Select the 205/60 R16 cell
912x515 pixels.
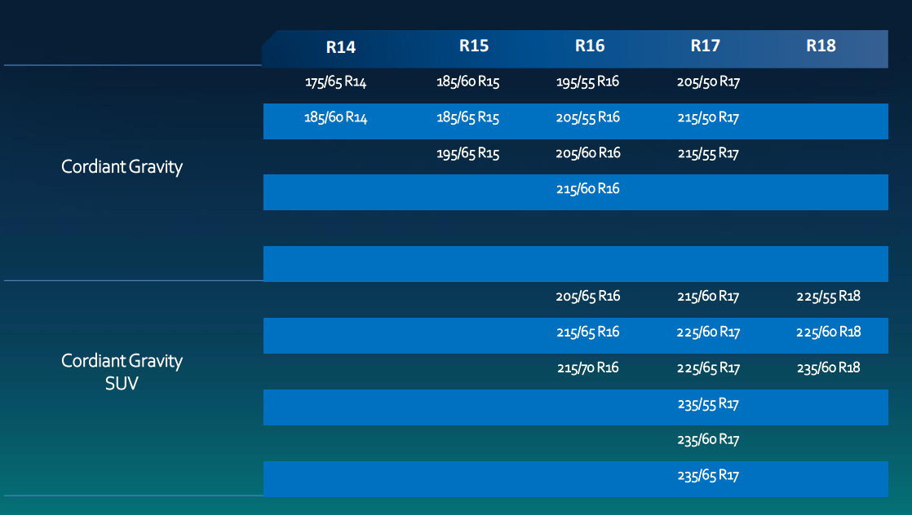(x=588, y=153)
